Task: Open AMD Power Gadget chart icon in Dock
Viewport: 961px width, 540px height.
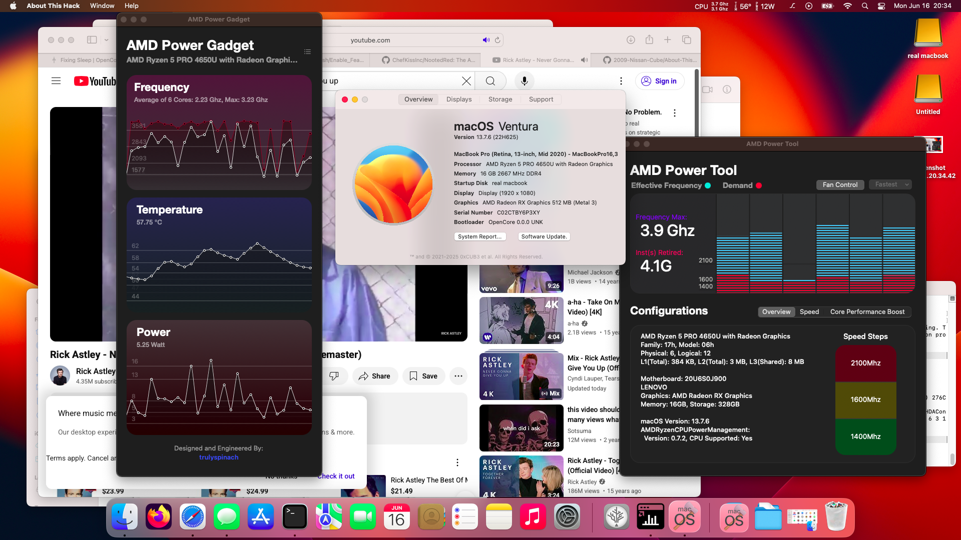Action: pos(650,517)
